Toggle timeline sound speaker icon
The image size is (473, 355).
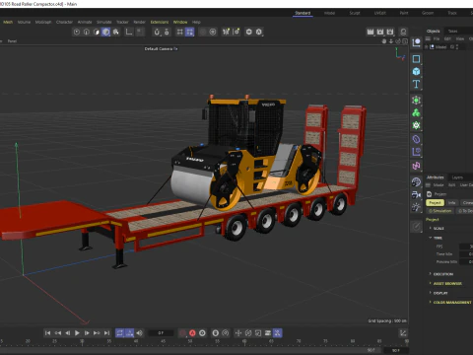click(140, 333)
